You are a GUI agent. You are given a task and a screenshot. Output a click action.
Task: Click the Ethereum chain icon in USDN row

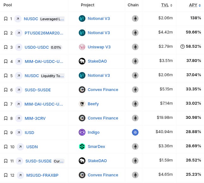[x=135, y=146]
